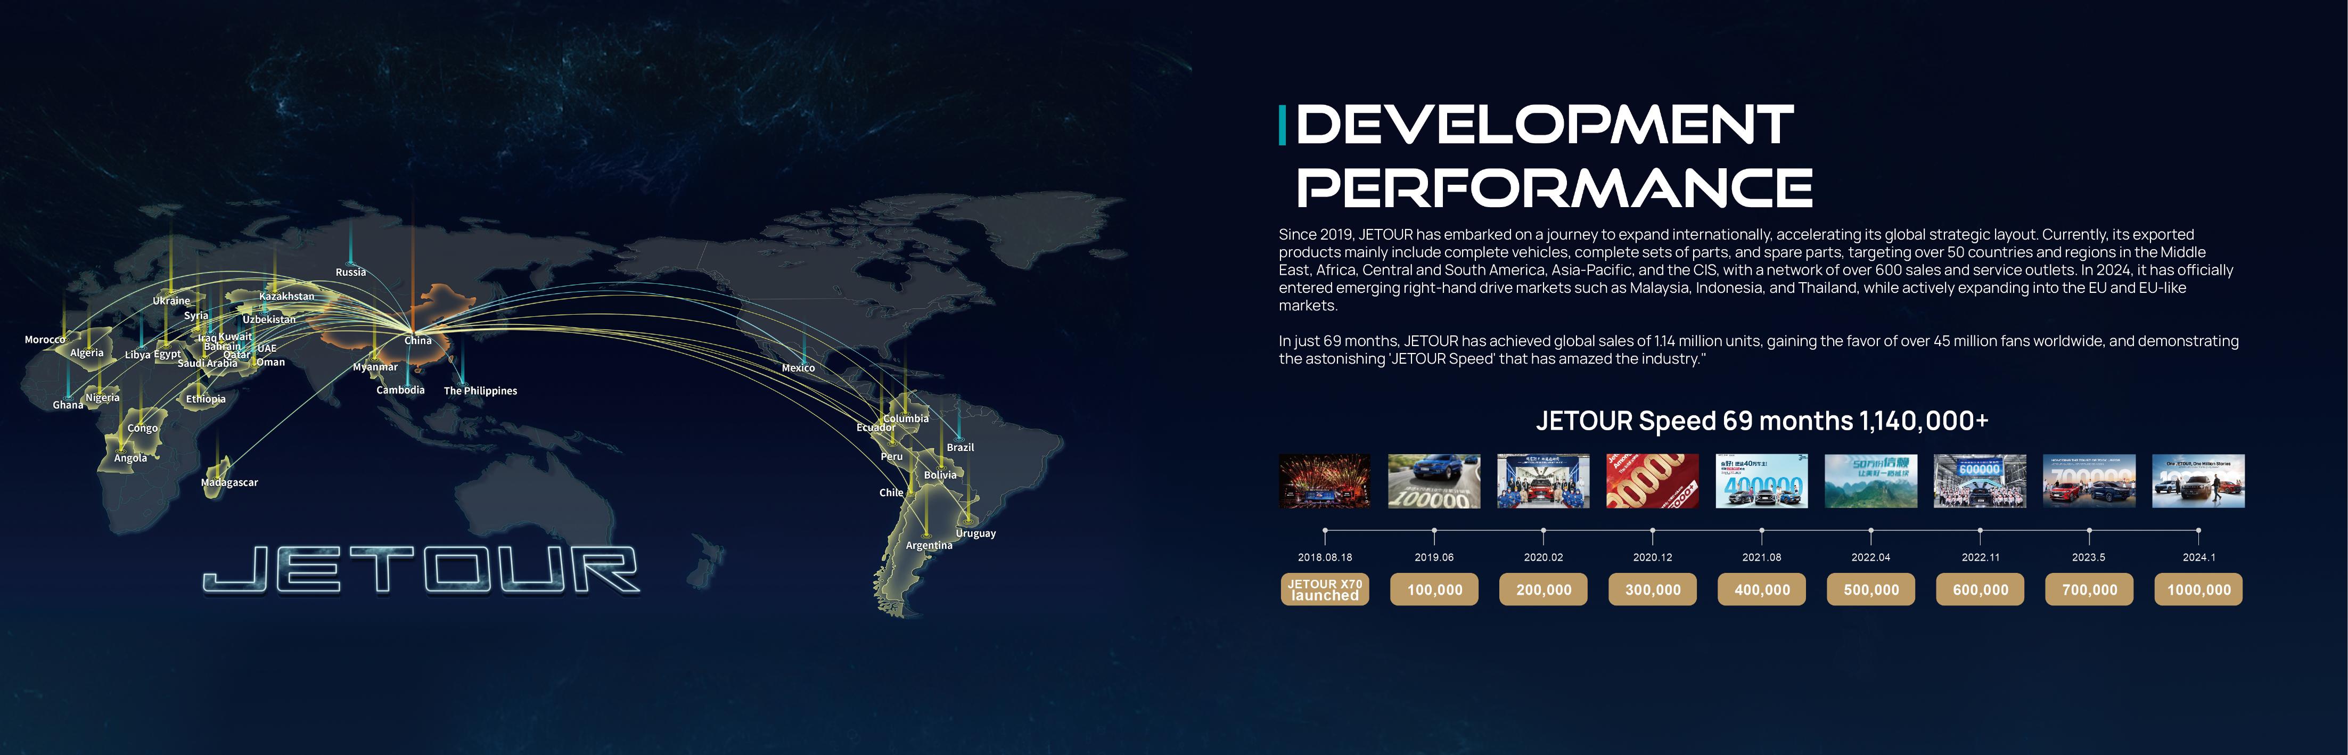Click the 2021.08 timeline date

[1762, 557]
